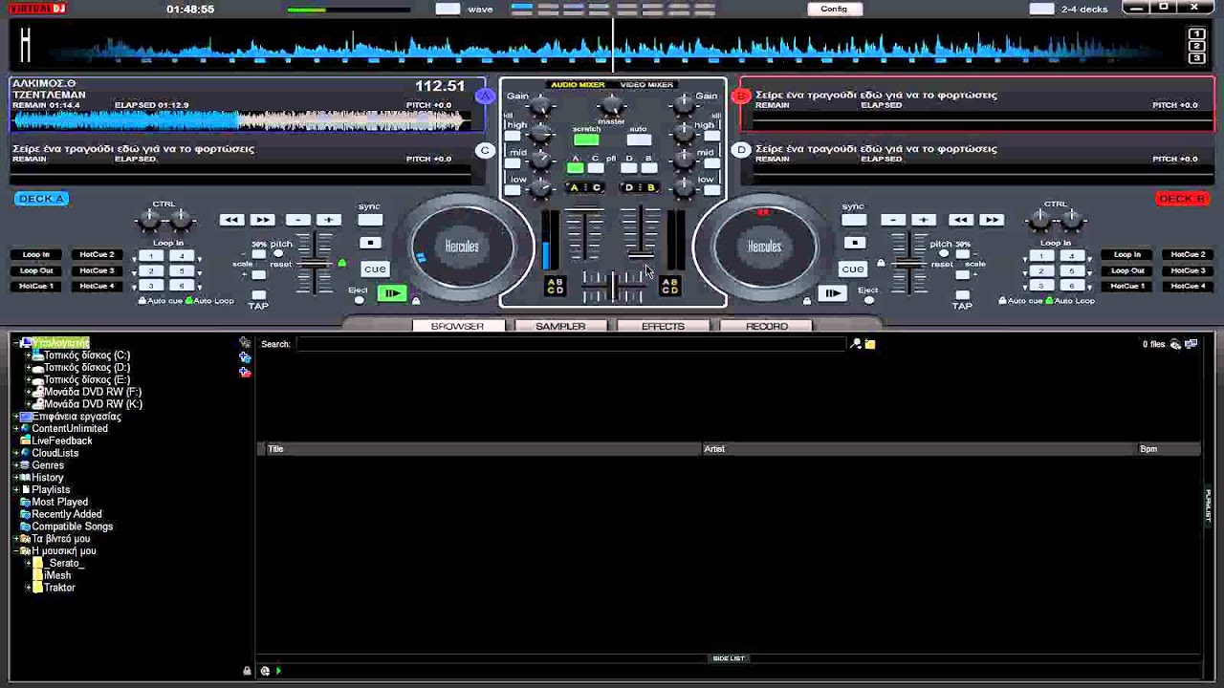Expand the Playlists node
Viewport: 1224px width, 688px height.
pos(17,490)
